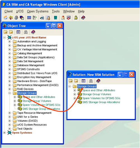Minimize the Solution: New SRM Solution window

click(x=120, y=75)
